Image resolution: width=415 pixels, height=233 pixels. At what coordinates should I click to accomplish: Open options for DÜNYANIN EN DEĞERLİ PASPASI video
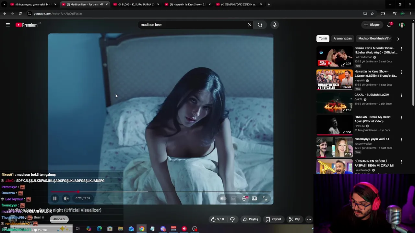(401, 162)
